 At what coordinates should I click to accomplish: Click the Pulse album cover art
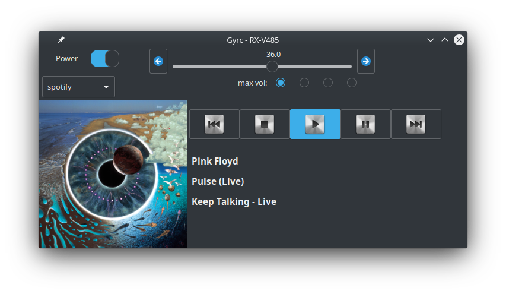[x=113, y=174]
